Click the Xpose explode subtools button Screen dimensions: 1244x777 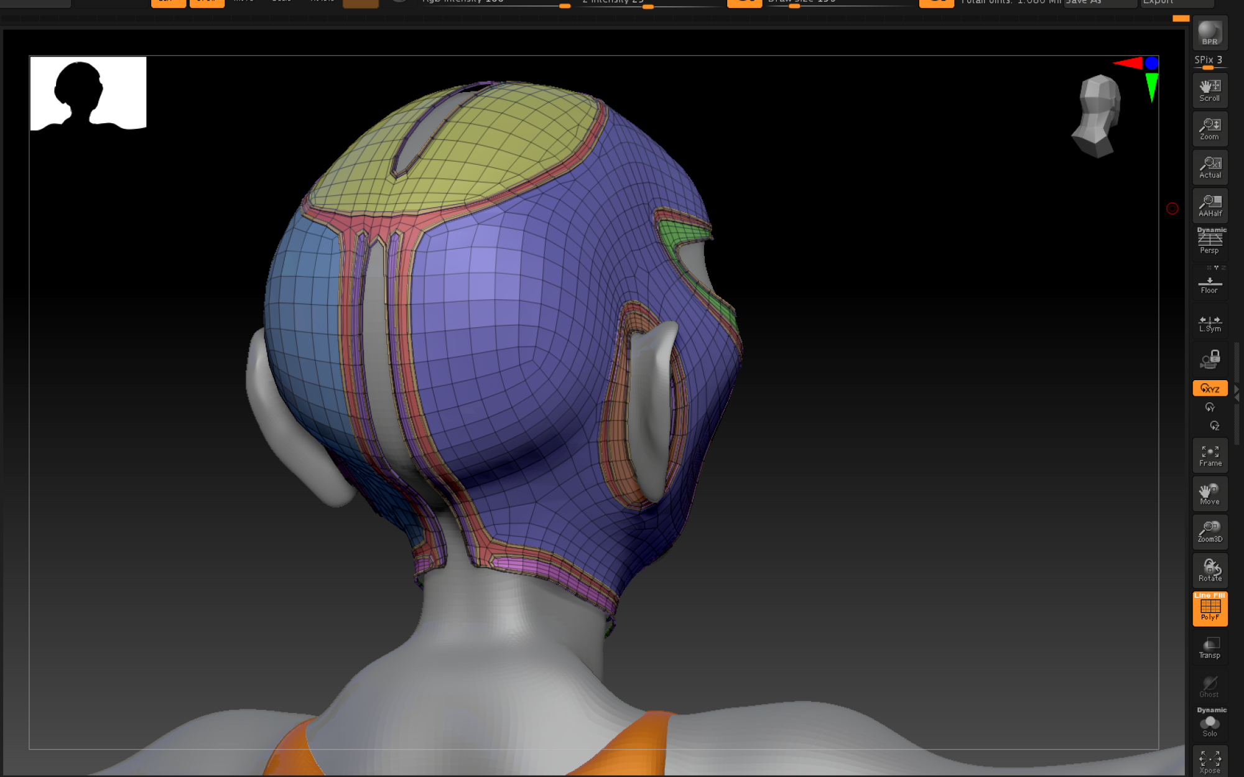click(x=1210, y=761)
